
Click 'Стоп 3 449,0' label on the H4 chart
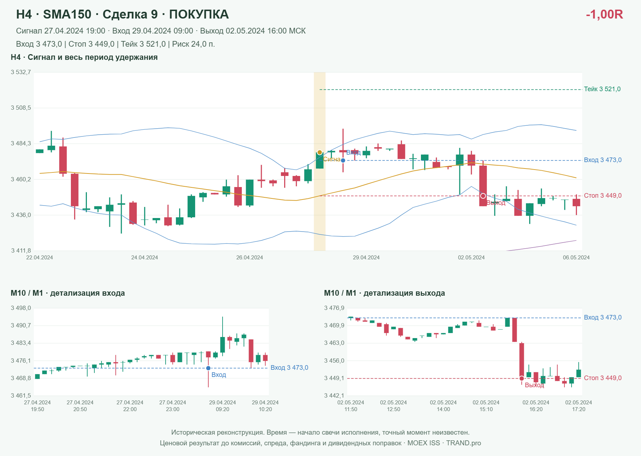click(x=603, y=196)
